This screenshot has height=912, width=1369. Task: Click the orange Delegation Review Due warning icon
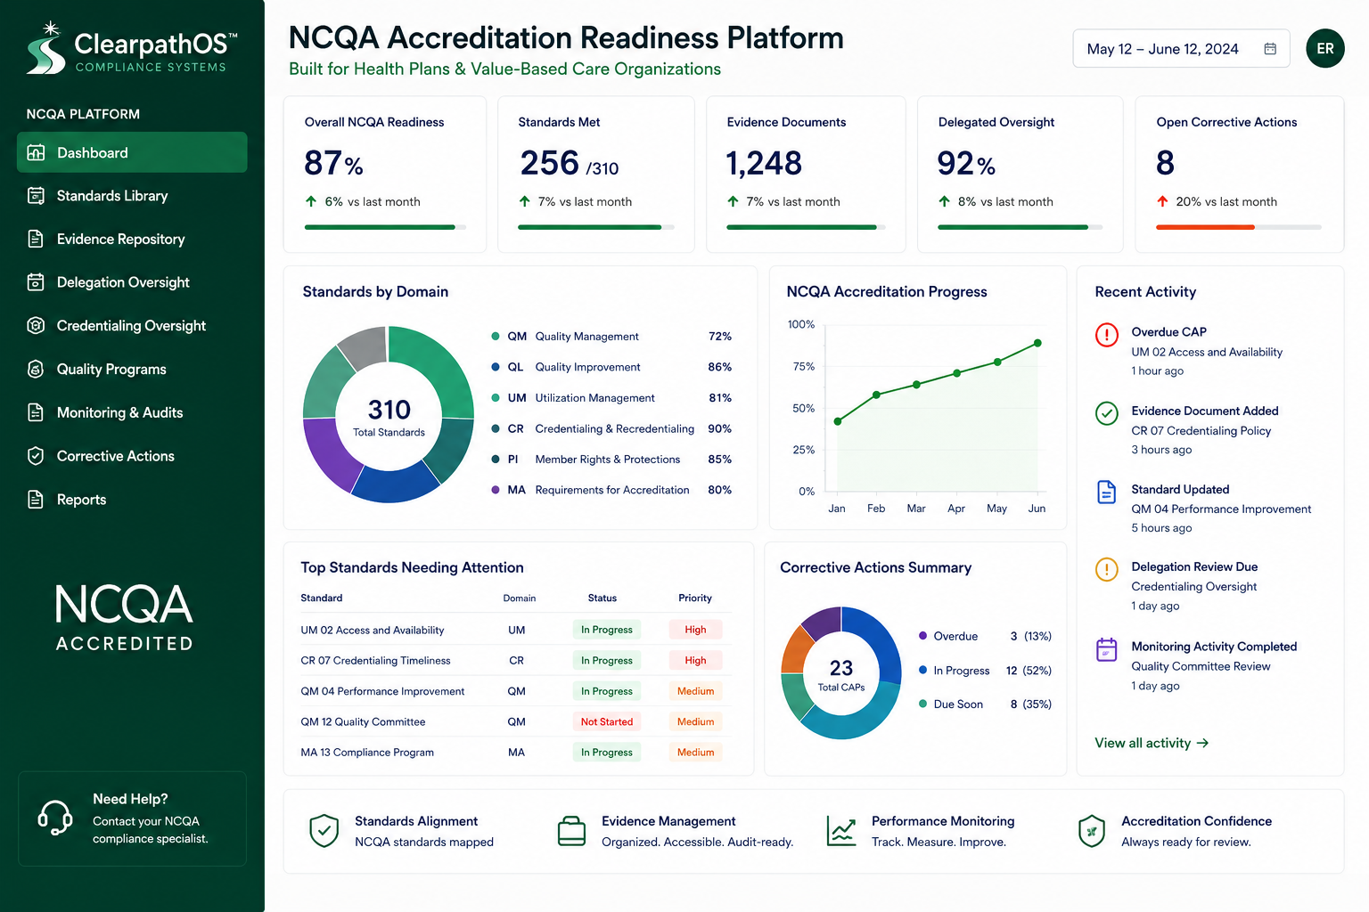1106,569
